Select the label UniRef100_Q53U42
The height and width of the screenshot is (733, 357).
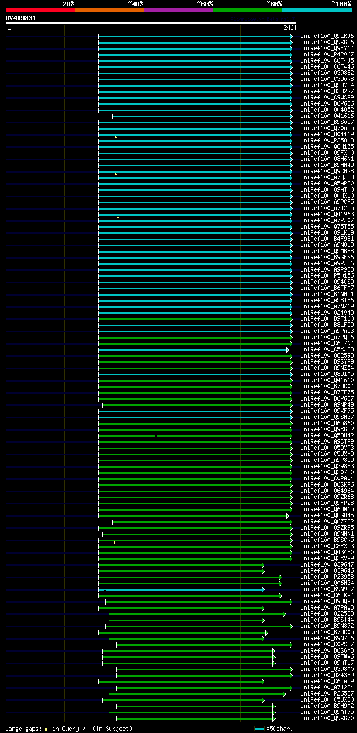pyautogui.click(x=327, y=435)
